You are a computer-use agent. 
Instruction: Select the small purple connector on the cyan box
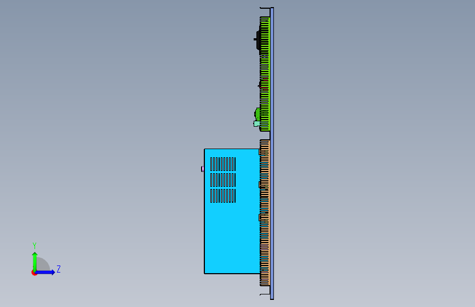click(202, 169)
